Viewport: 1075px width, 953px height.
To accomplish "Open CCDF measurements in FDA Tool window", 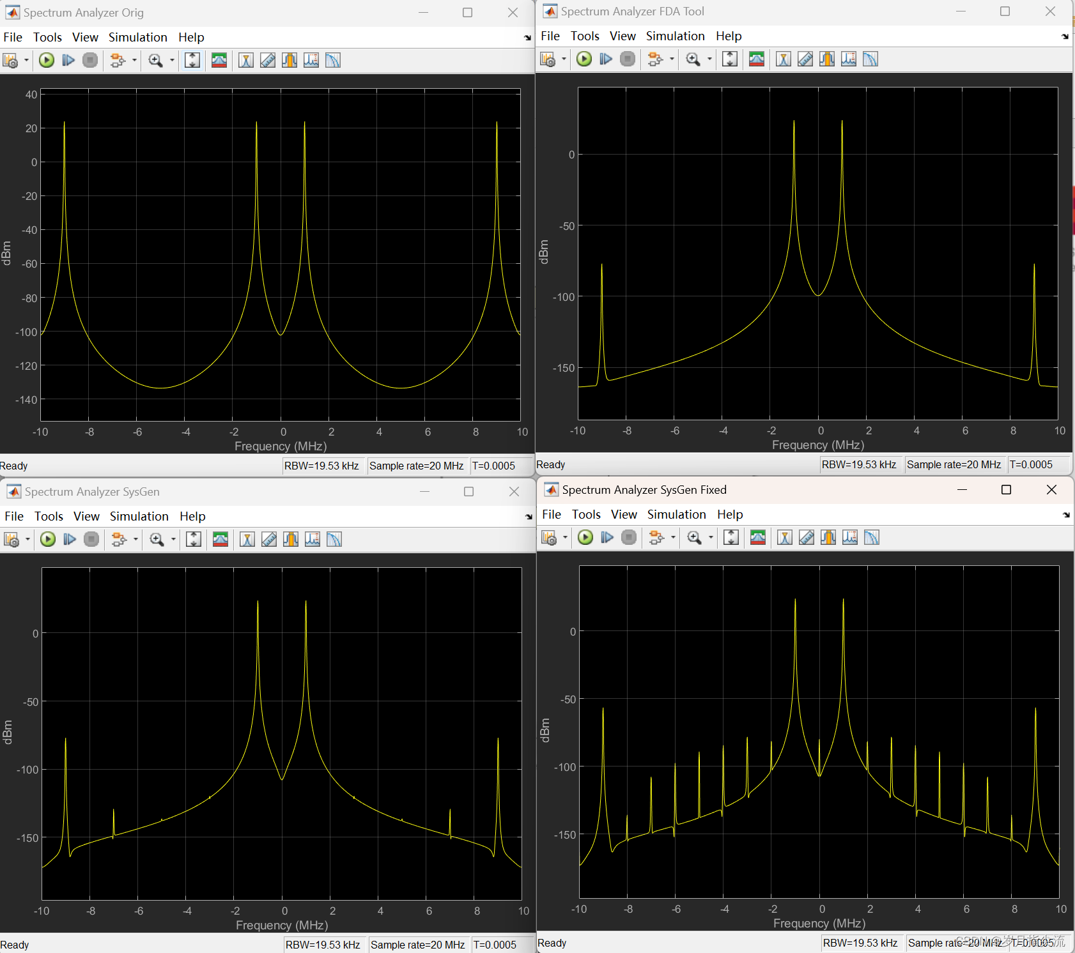I will 870,59.
